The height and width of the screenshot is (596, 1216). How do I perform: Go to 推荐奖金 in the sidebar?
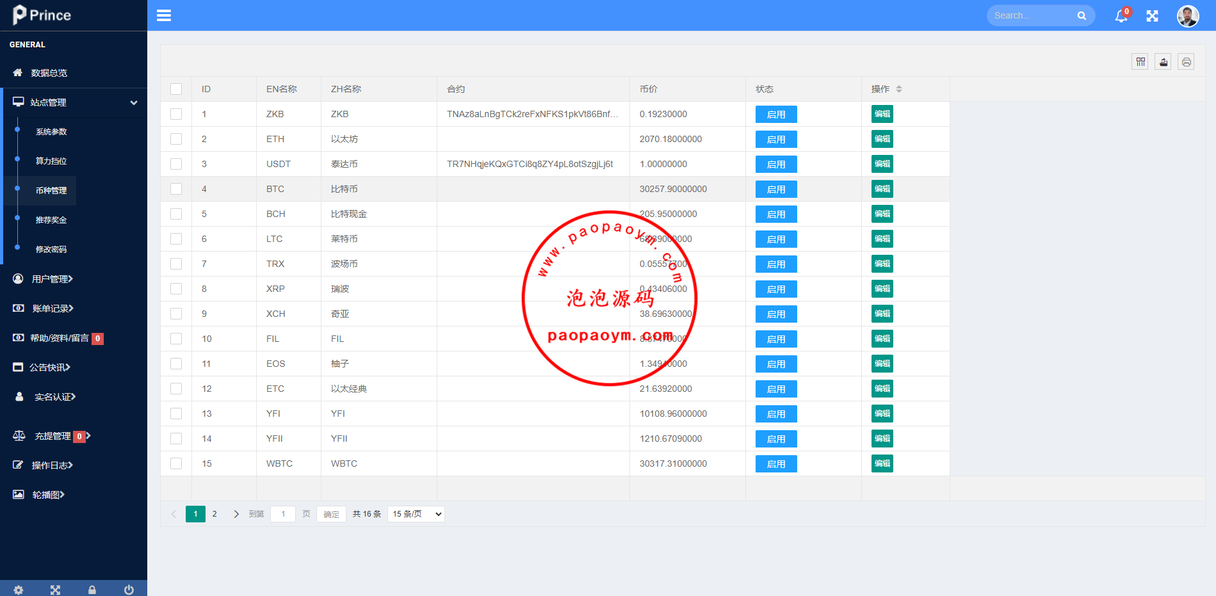(51, 220)
